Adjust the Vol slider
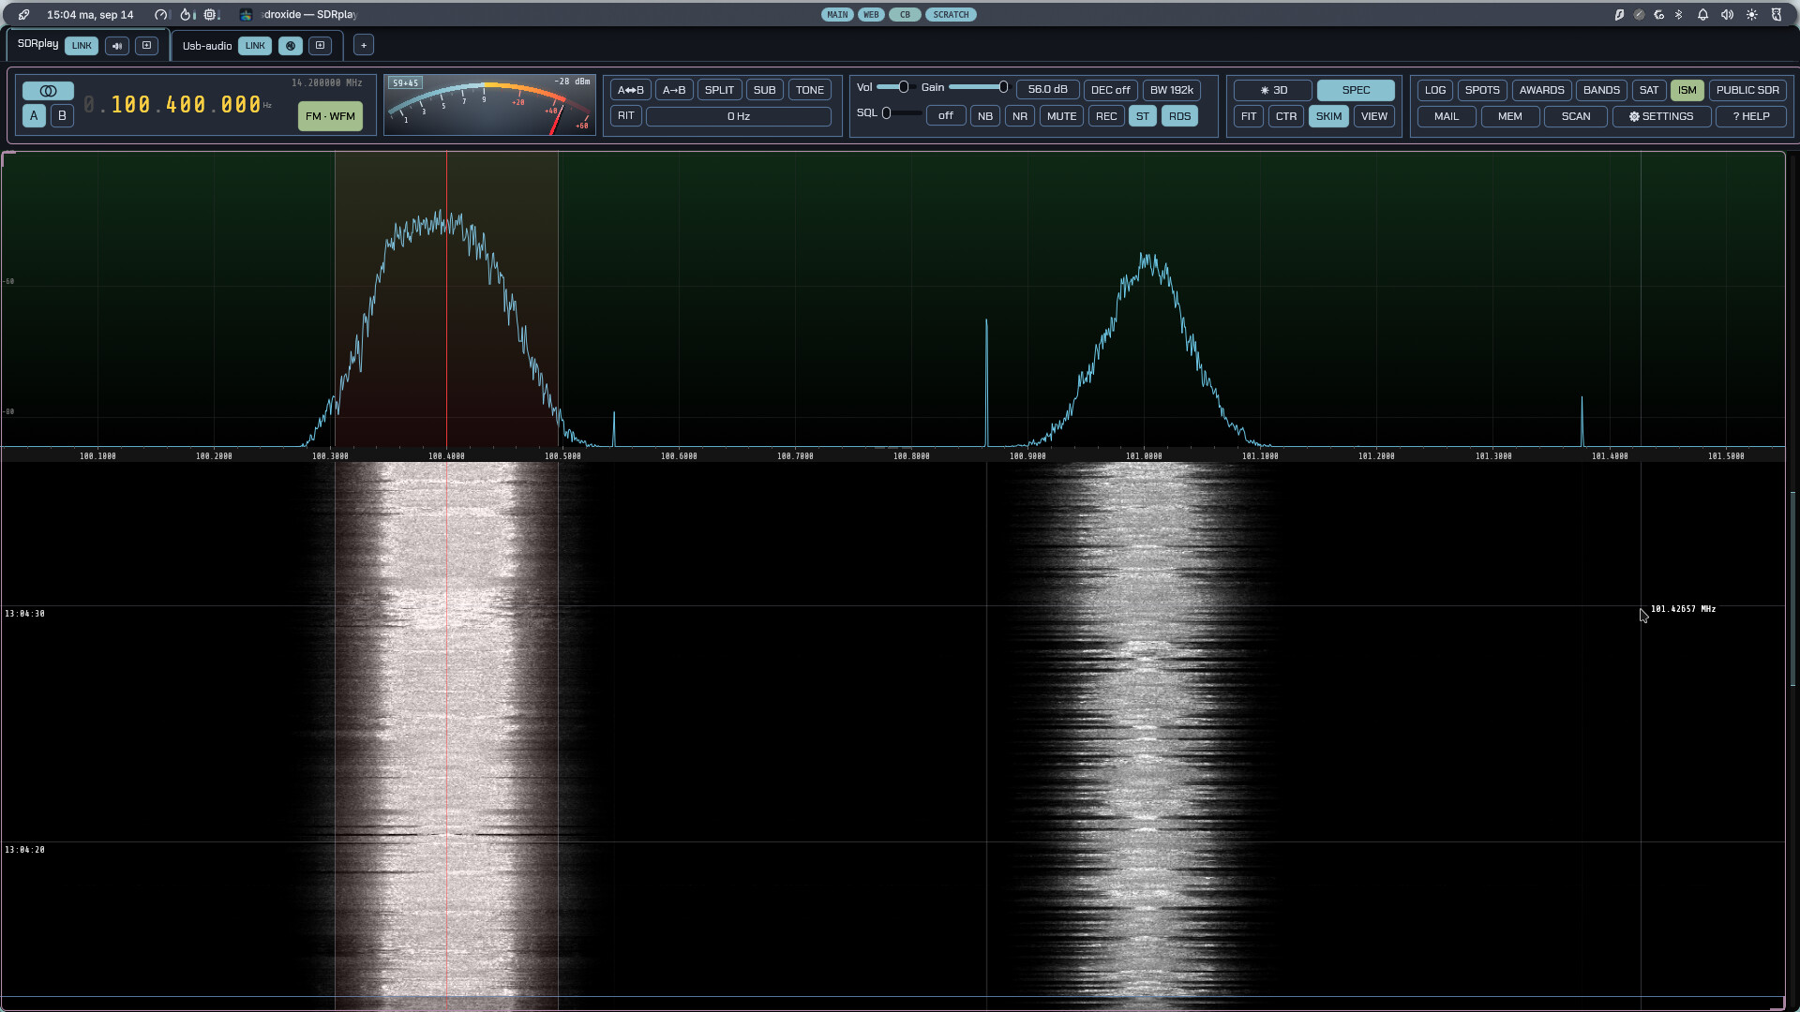This screenshot has width=1800, height=1012. click(x=895, y=87)
